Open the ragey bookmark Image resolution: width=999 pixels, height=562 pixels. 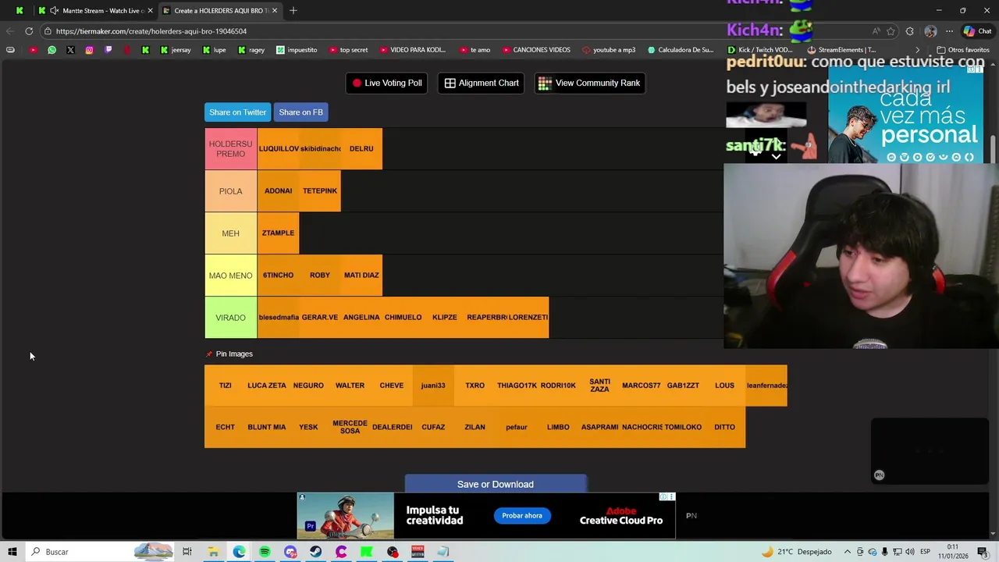tap(251, 50)
